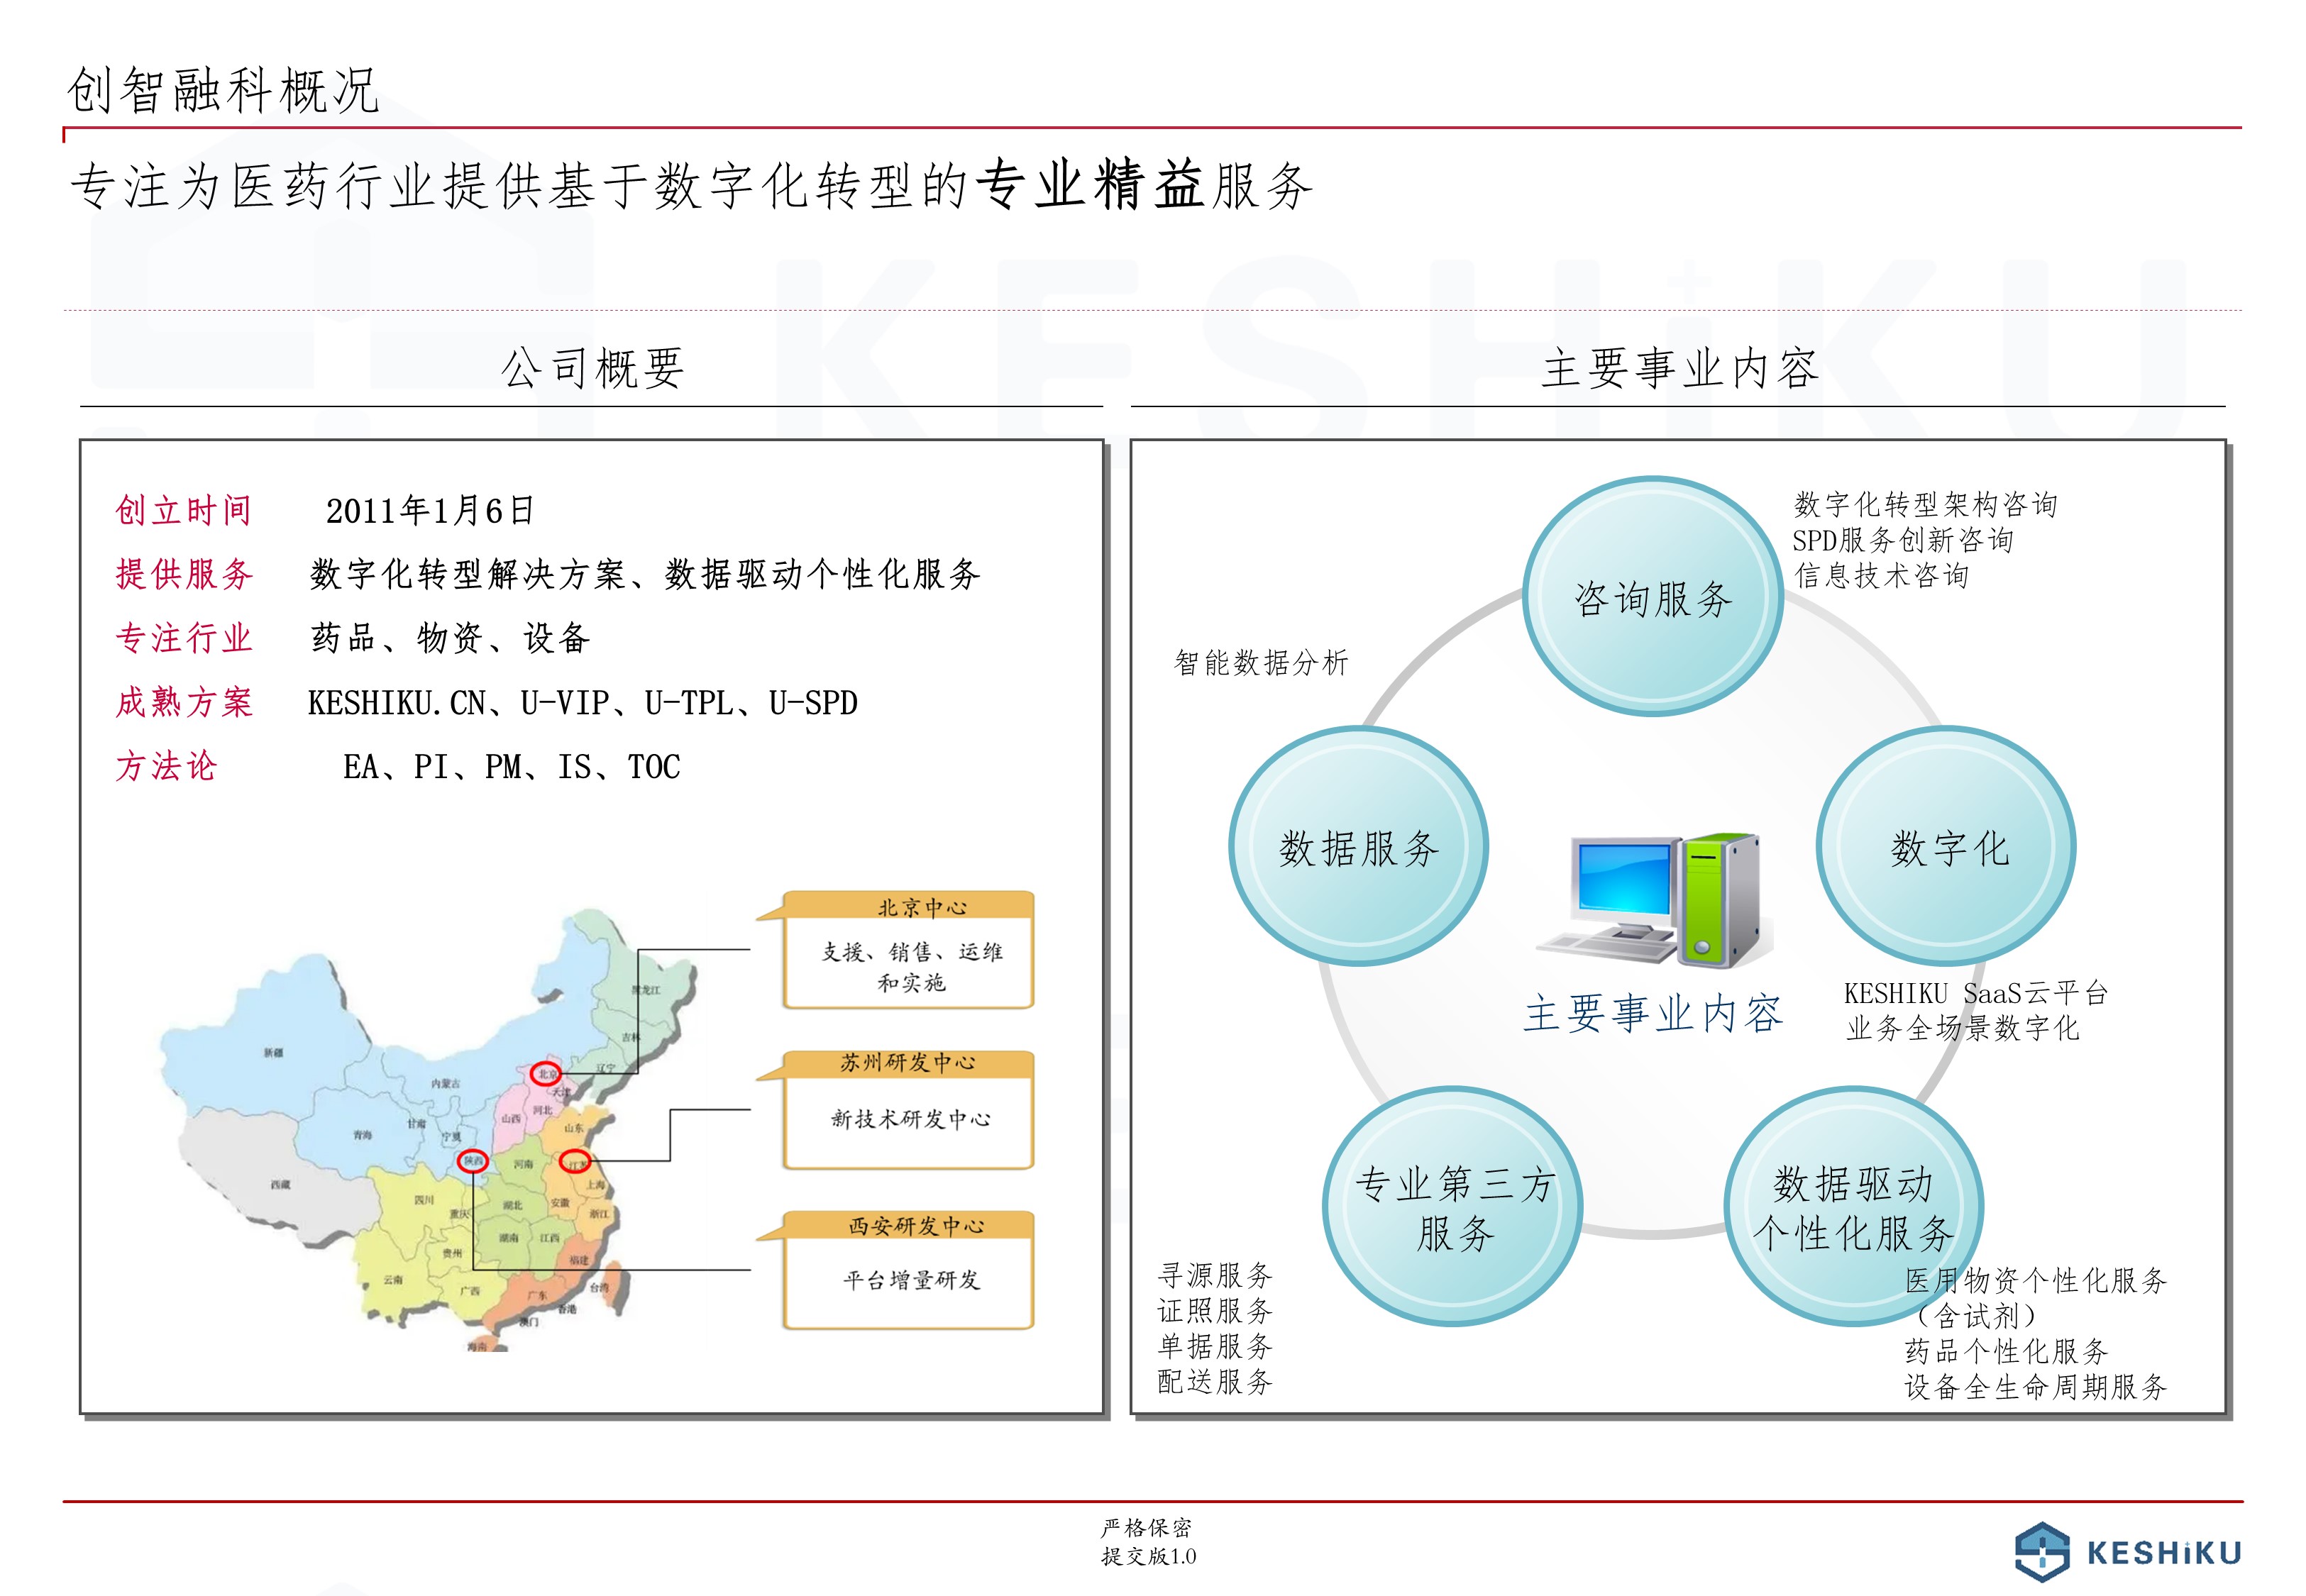Click the 西安研发中心 callout header
2306x1596 pixels.
point(908,1224)
